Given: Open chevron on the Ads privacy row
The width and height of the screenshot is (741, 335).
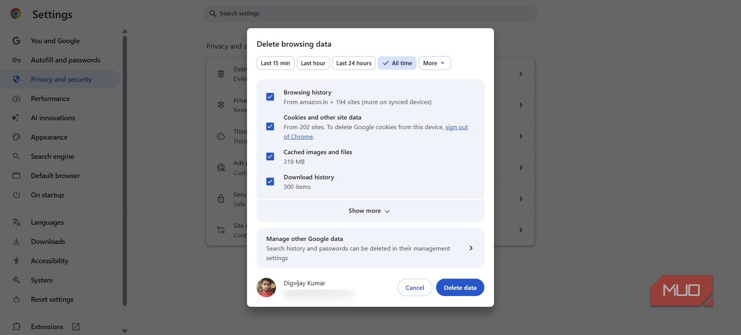Looking at the screenshot, I should [520, 168].
